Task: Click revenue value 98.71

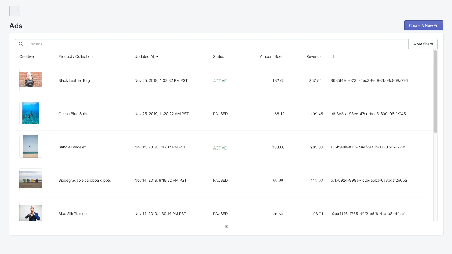Action: (318, 214)
